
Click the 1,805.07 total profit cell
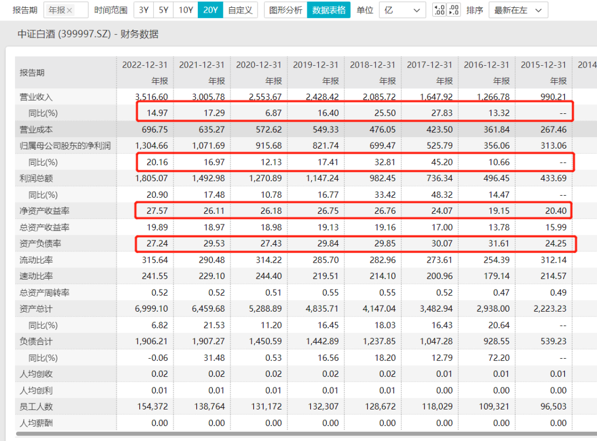click(151, 179)
